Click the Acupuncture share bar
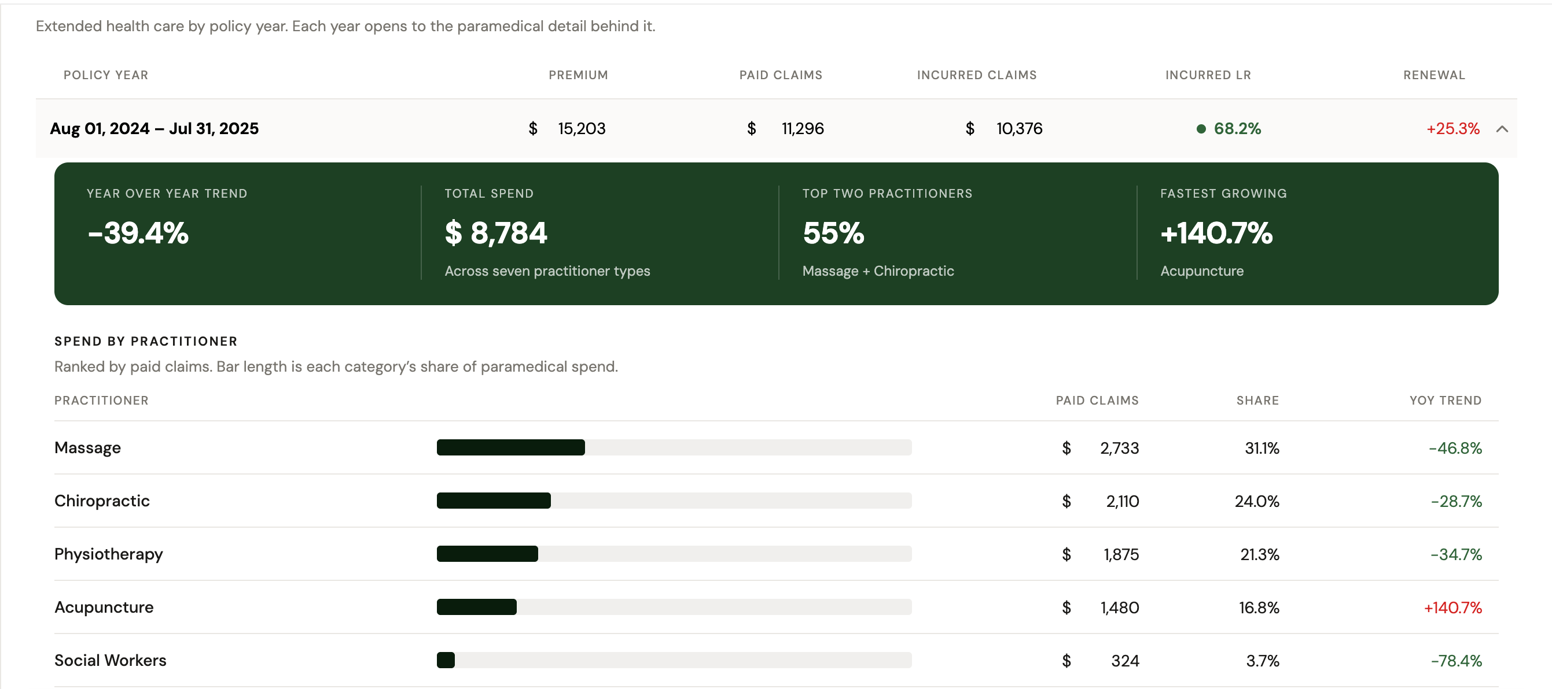Image resolution: width=1552 pixels, height=689 pixels. [674, 606]
